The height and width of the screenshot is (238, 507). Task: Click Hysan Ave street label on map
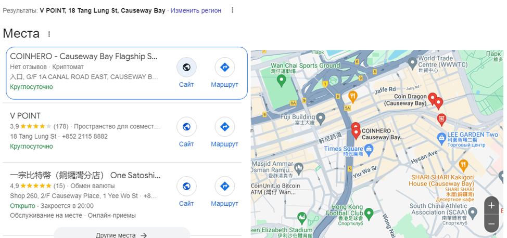click(424, 157)
